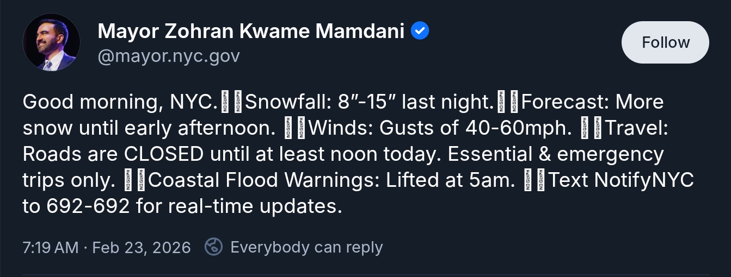Click the missing-glyph box before "Text NotifyNYC"
This screenshot has width=731, height=277.
click(540, 181)
